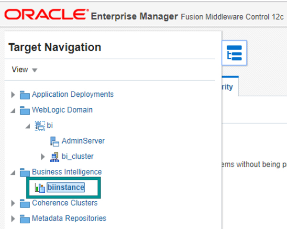Expand the bi_cluster node
Viewport: 287px width, 229px height.
point(43,156)
